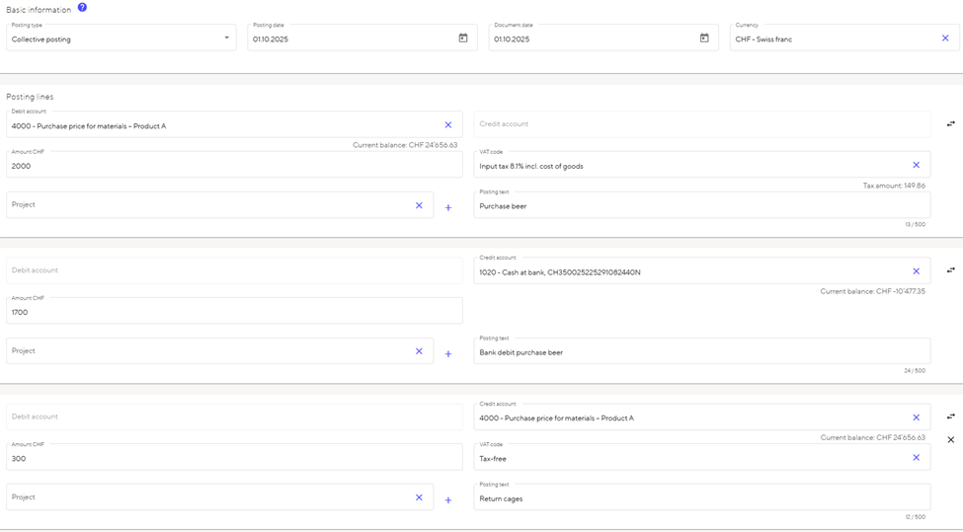Clear debit account 4000 in first line
963x532 pixels.
click(x=447, y=125)
